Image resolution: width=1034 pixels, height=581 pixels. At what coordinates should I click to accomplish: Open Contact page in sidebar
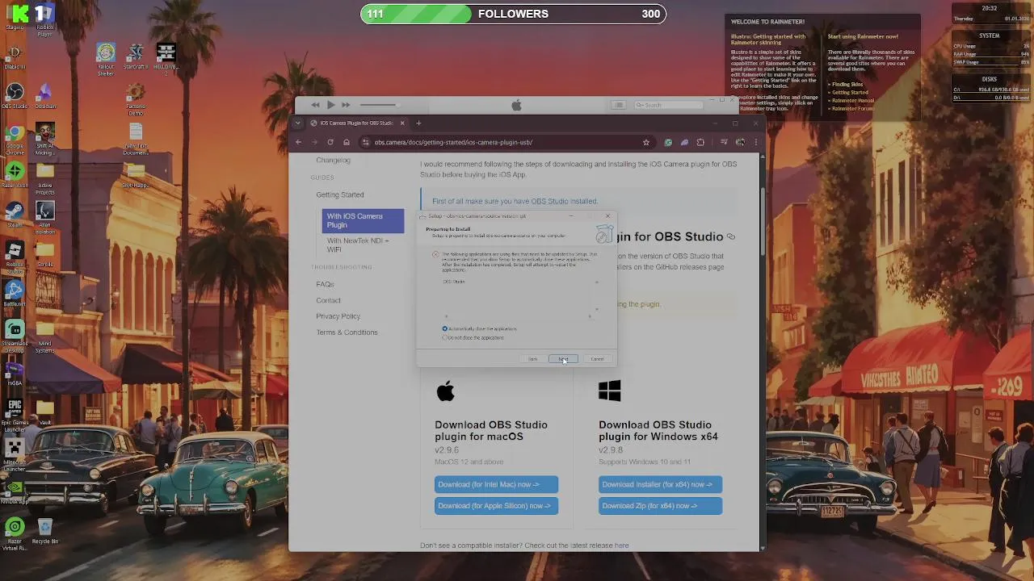click(328, 300)
